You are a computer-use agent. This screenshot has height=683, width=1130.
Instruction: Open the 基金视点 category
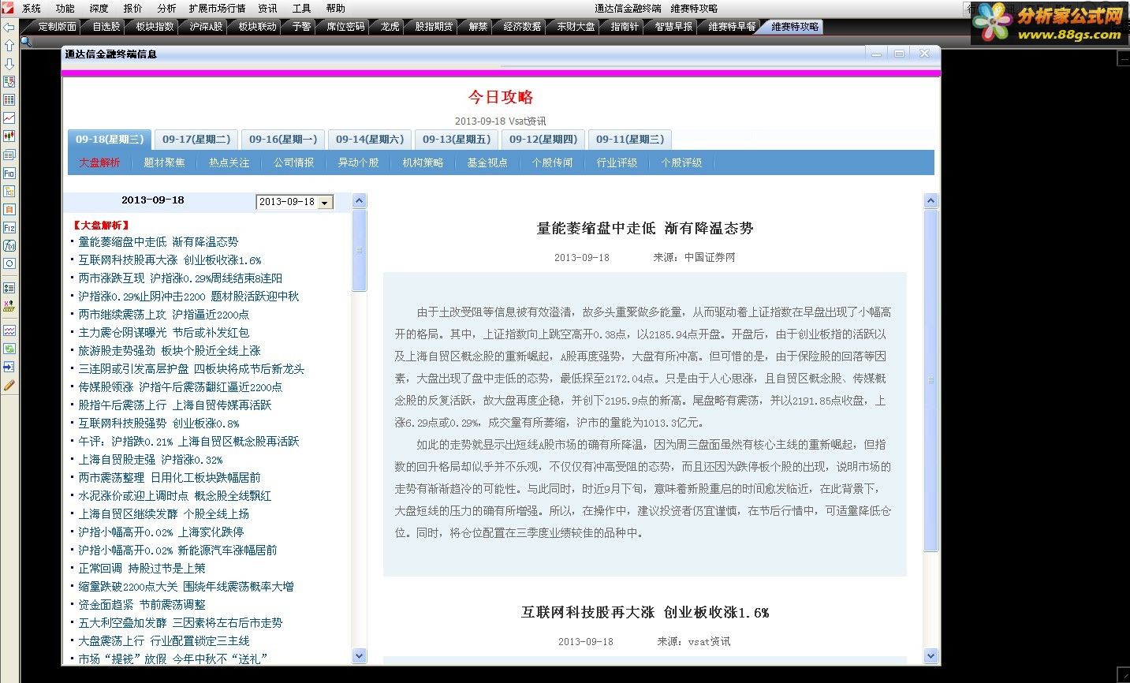[x=487, y=162]
